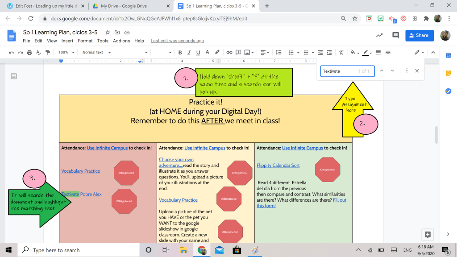
Task: Toggle bold formatting
Action: pyautogui.click(x=180, y=52)
